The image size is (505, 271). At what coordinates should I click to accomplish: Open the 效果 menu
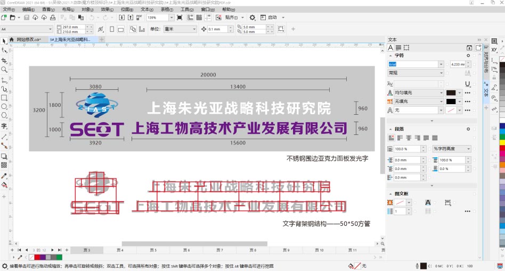(x=107, y=10)
